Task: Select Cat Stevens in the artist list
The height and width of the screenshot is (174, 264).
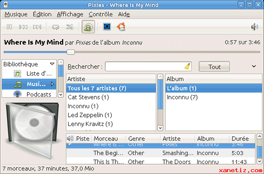Action: (x=111, y=97)
